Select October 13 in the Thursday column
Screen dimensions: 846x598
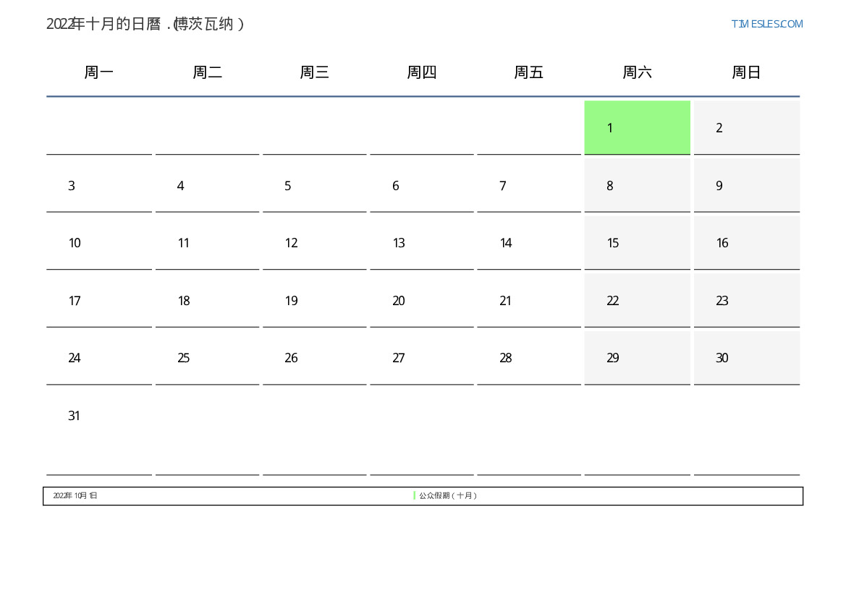tap(421, 243)
